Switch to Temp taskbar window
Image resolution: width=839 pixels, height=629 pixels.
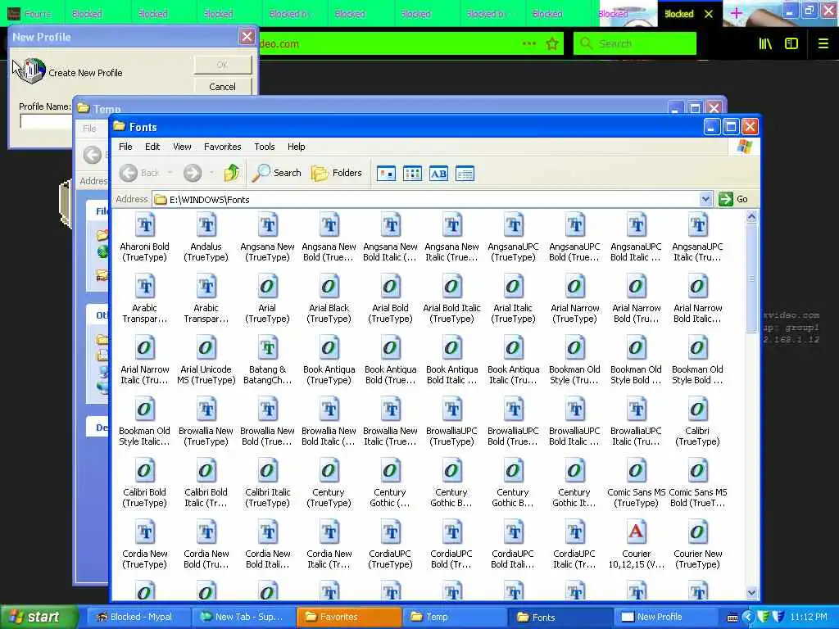click(455, 618)
